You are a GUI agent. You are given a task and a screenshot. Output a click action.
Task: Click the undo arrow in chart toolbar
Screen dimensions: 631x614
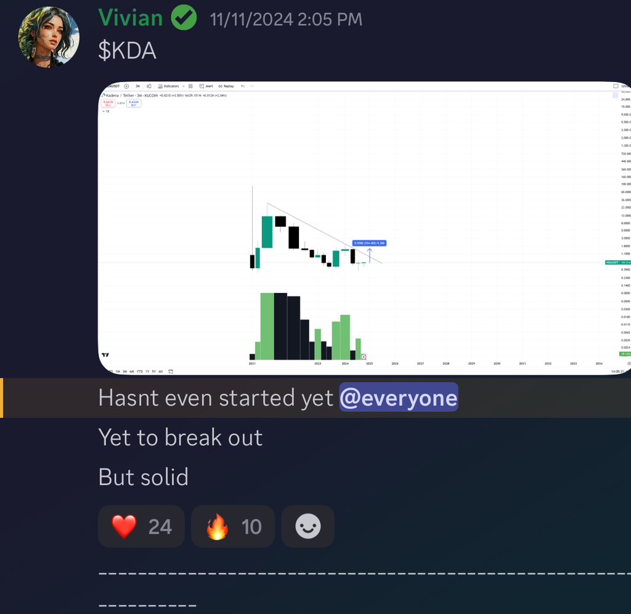(x=243, y=86)
